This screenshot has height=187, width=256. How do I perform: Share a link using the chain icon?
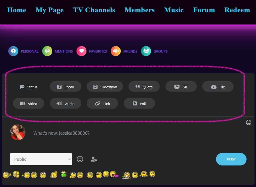point(97,103)
